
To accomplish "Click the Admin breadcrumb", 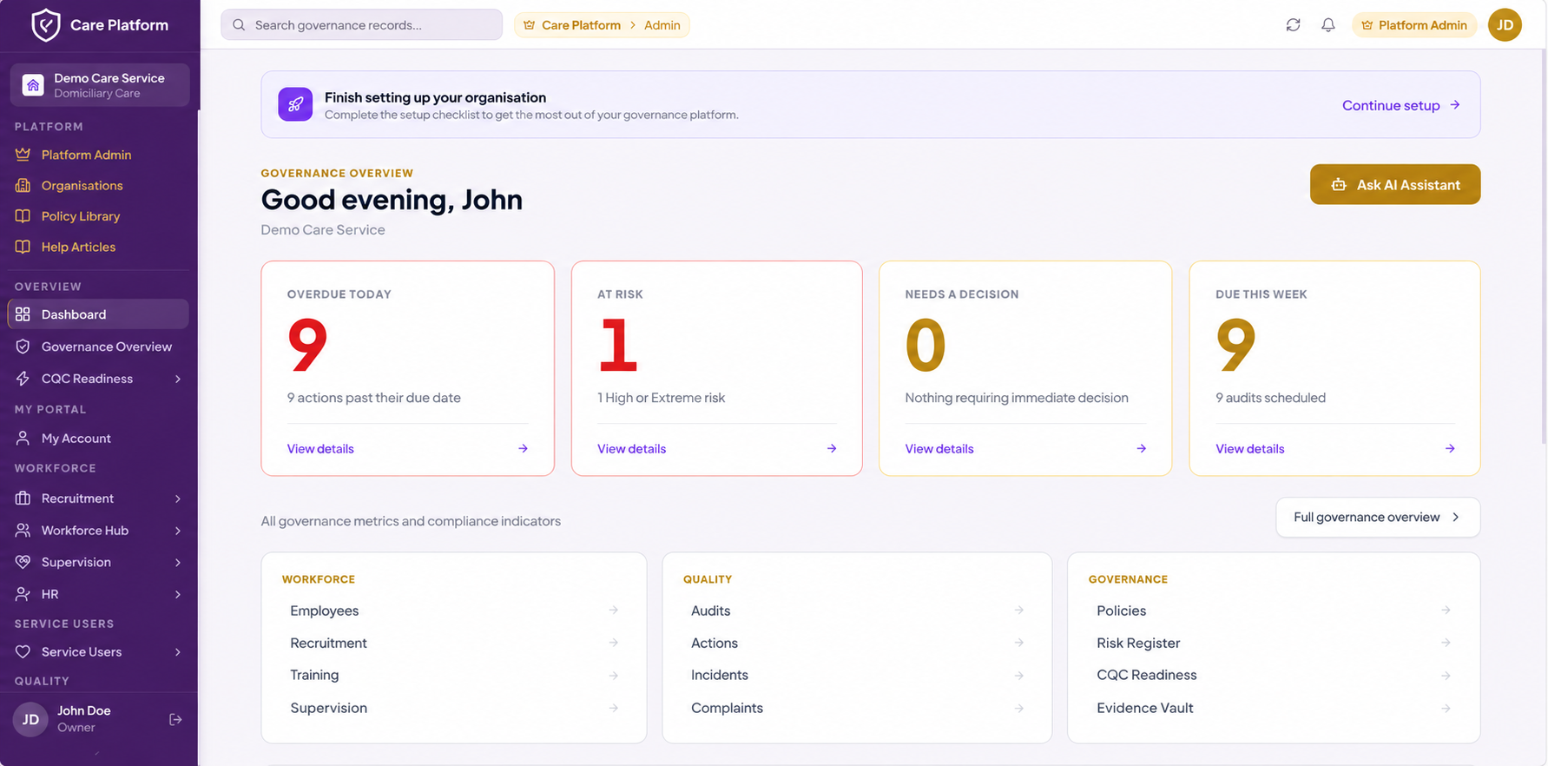I will coord(662,25).
